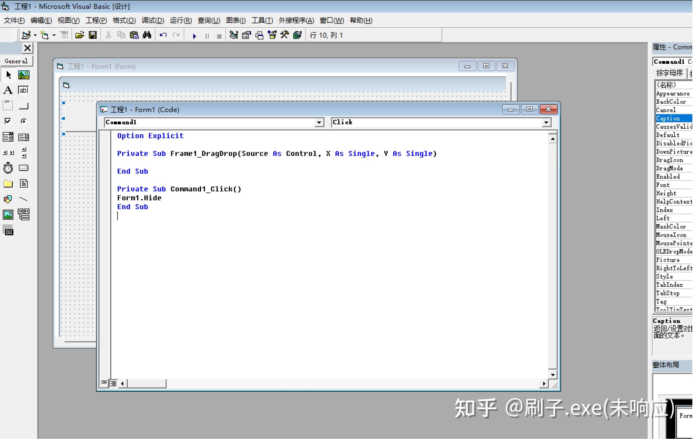Toggle Full Module View in code window
This screenshot has width=694, height=439.
(113, 383)
